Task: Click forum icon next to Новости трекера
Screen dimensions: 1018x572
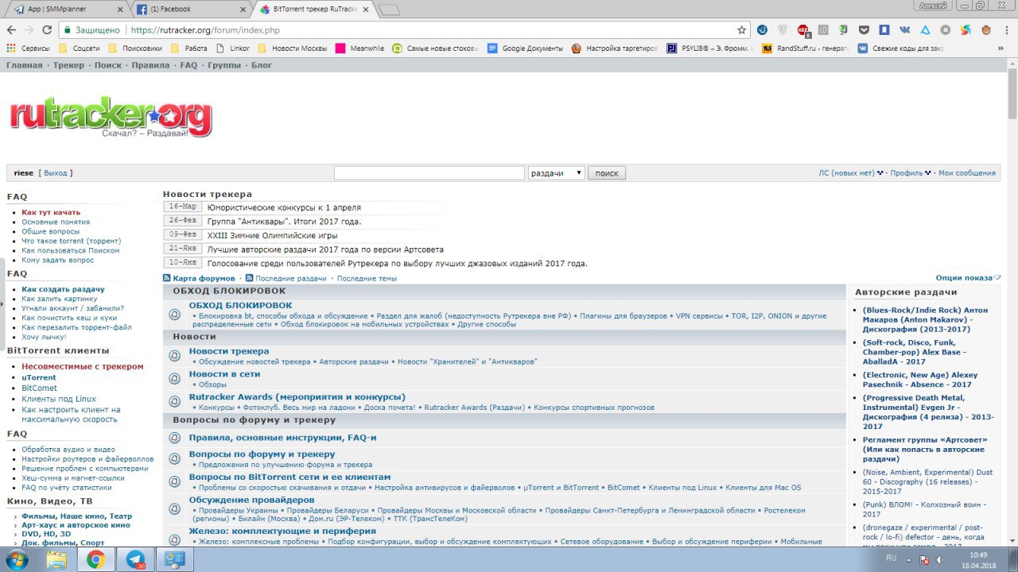Action: pyautogui.click(x=175, y=356)
